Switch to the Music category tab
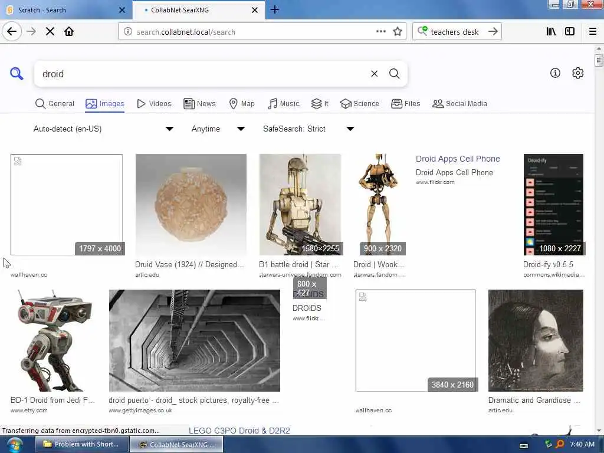Viewport: 604px width, 453px height. pos(284,104)
